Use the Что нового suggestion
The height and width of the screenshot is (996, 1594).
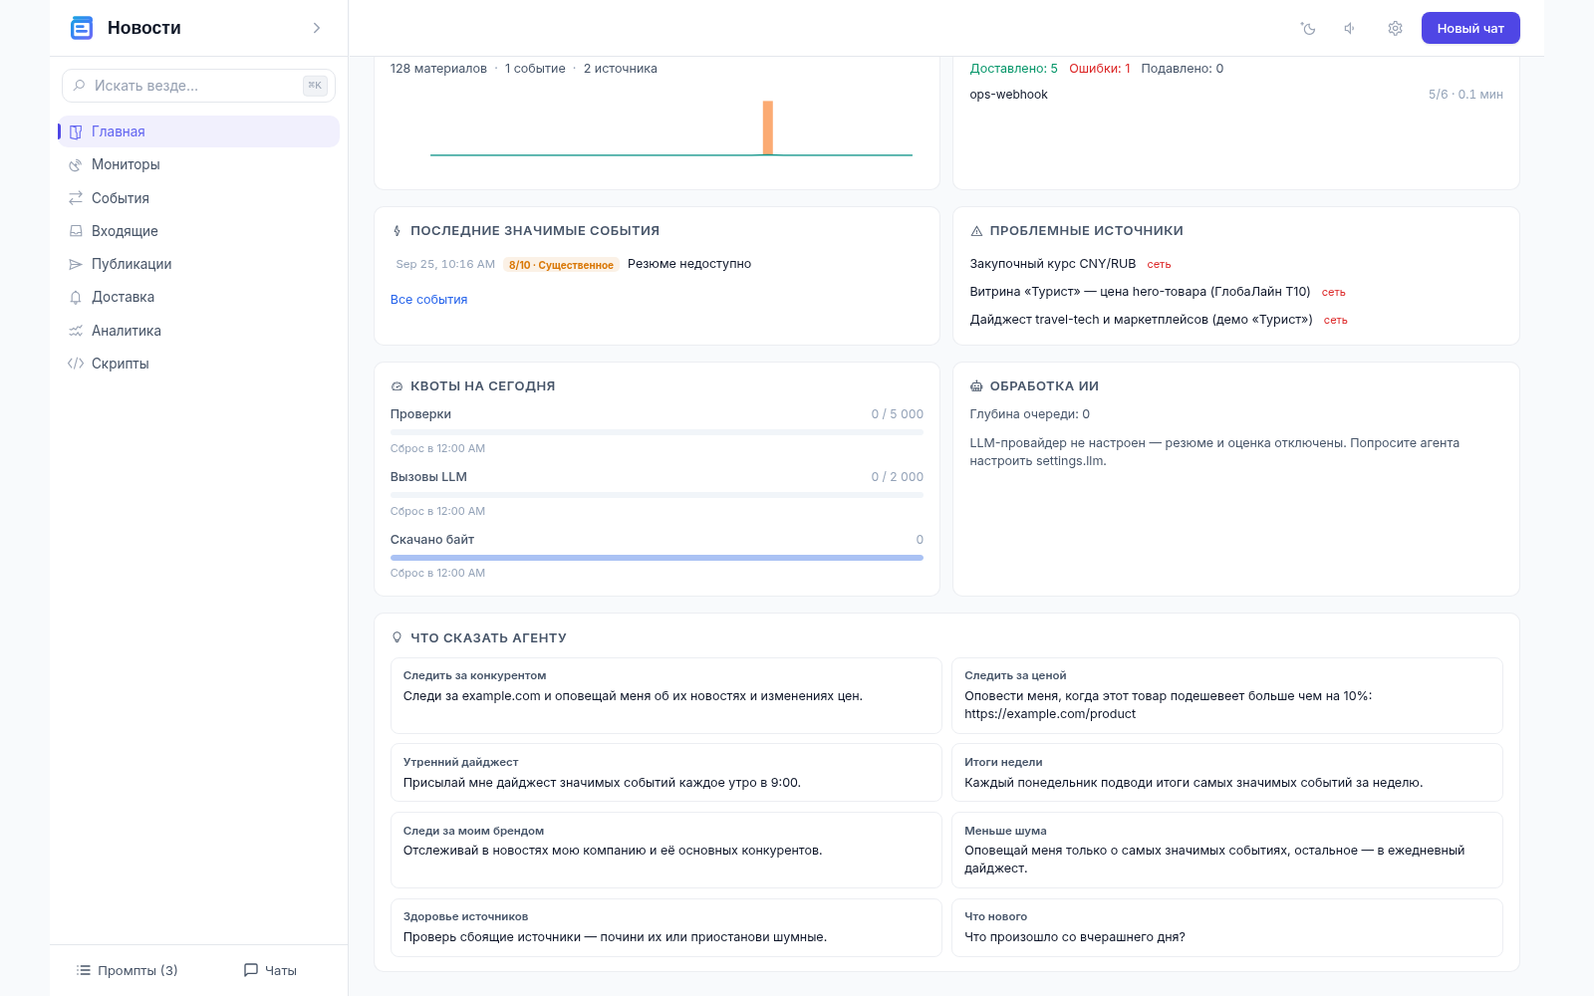tap(1227, 927)
